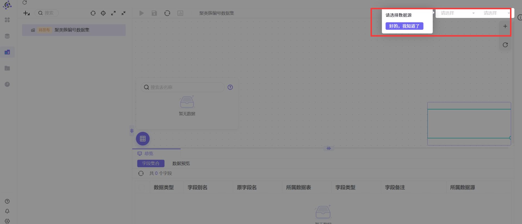Collapse all tree nodes icon
Image resolution: width=522 pixels, height=224 pixels.
point(123,13)
